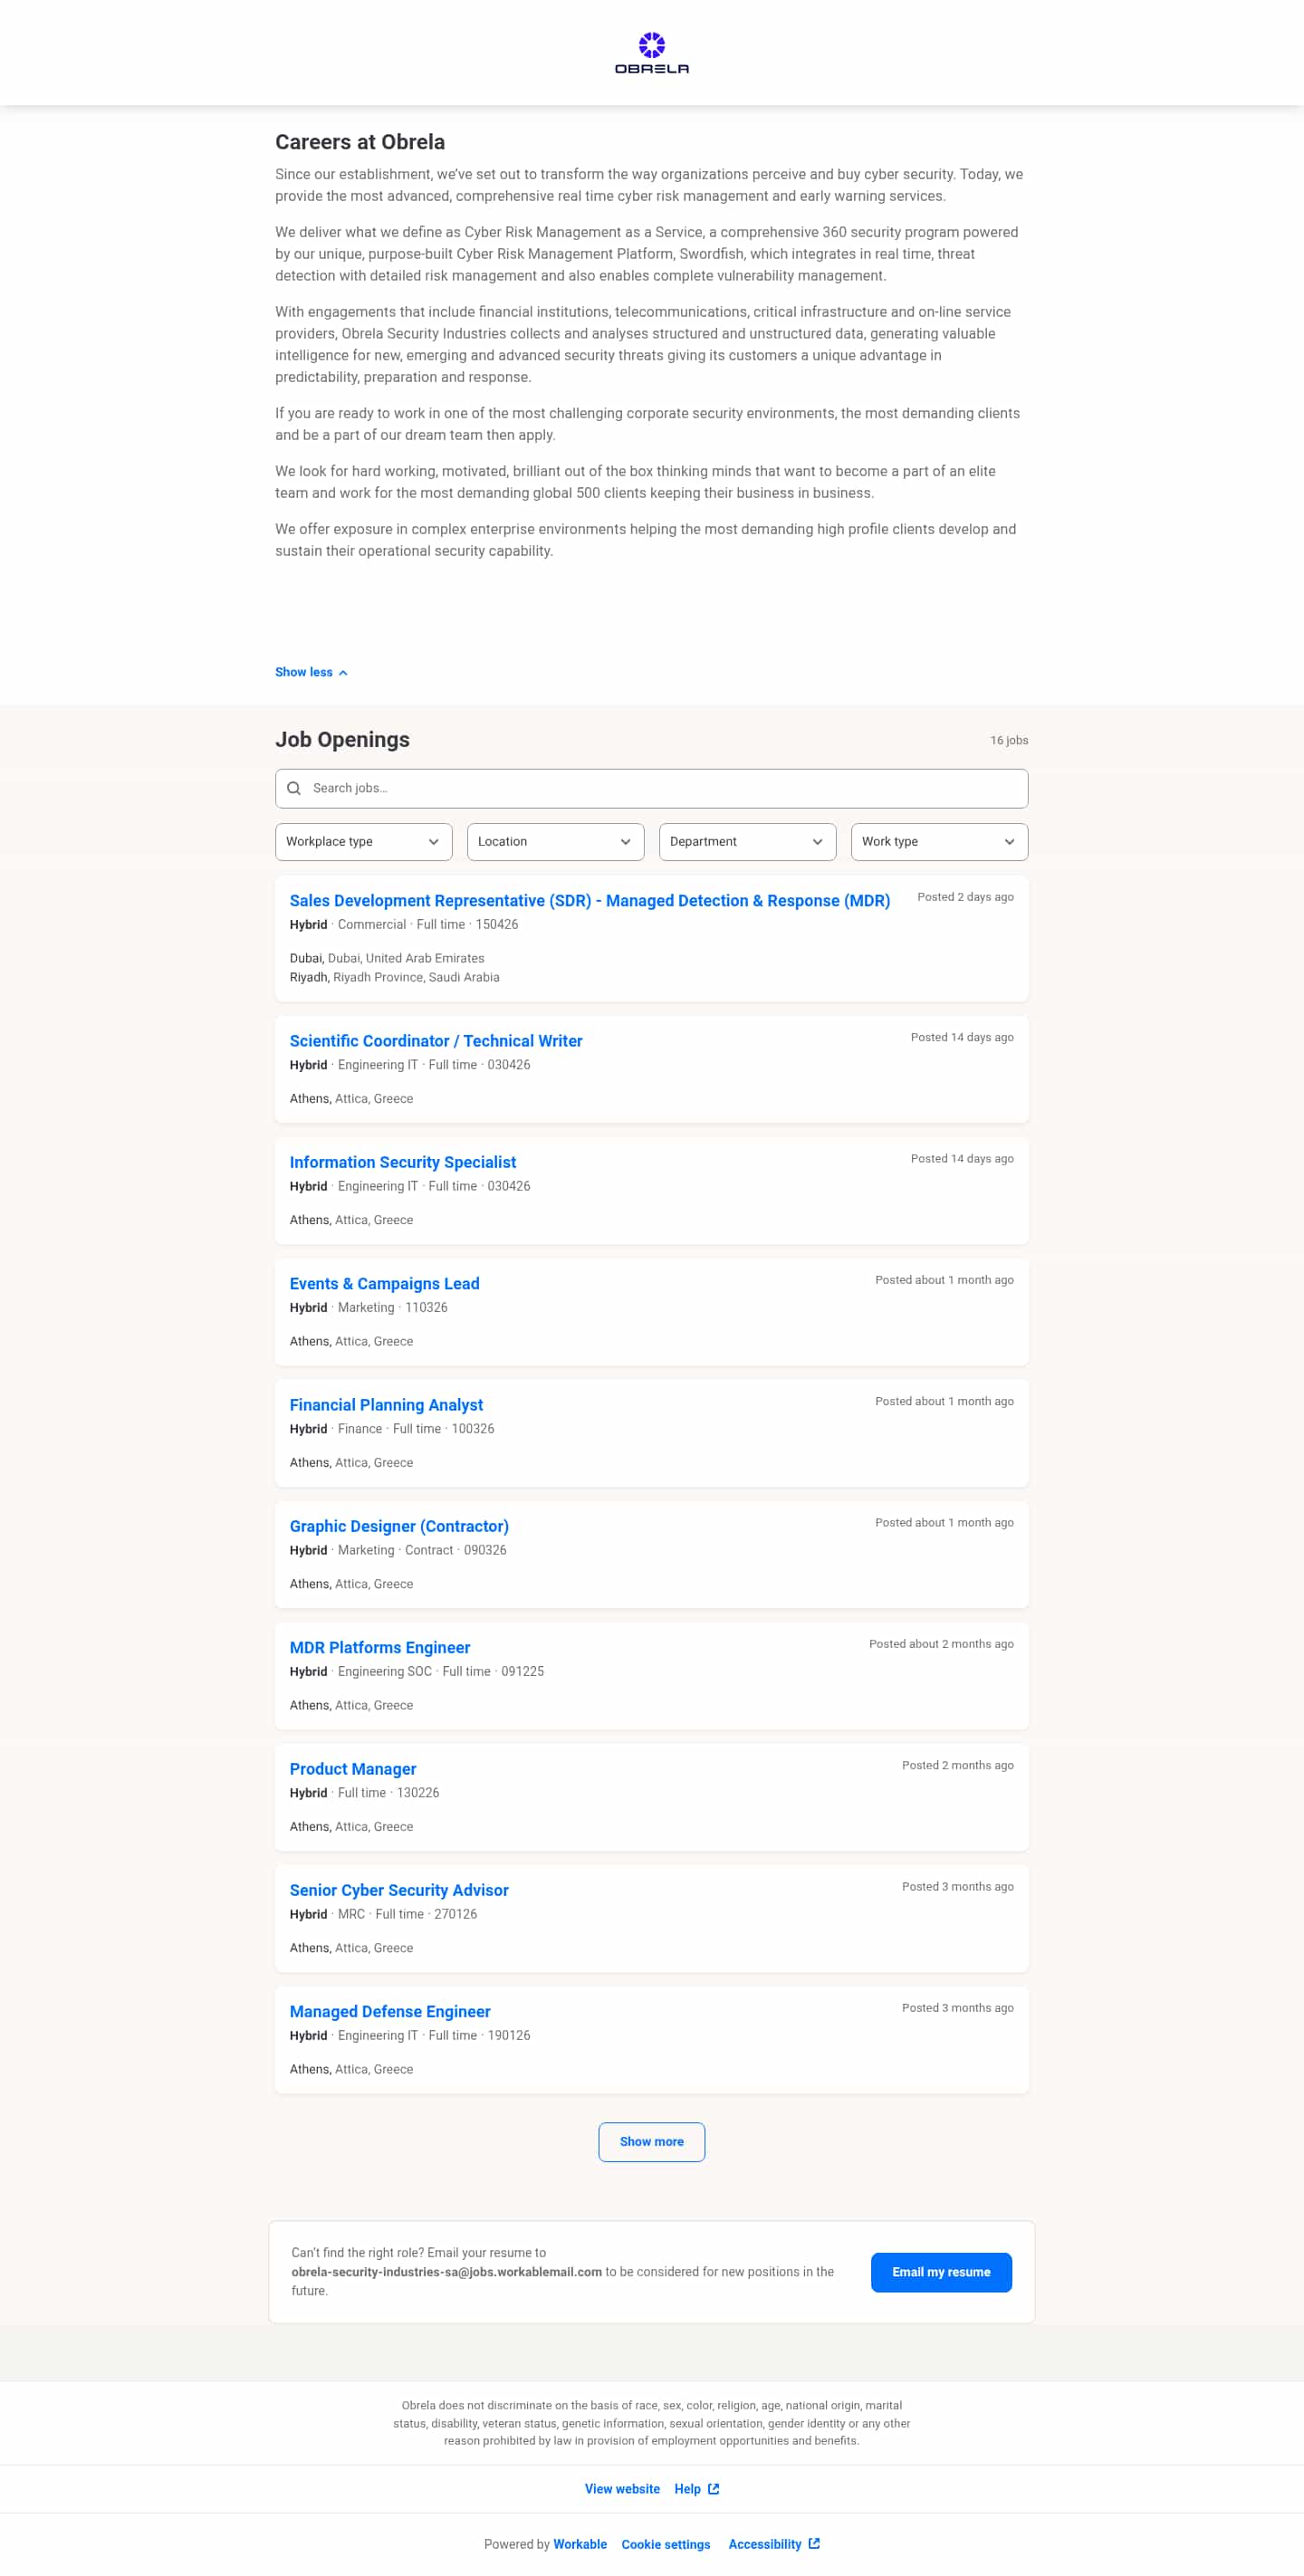
Task: Click 'Marketing · Contract · 090326' details
Action: click(x=421, y=1550)
